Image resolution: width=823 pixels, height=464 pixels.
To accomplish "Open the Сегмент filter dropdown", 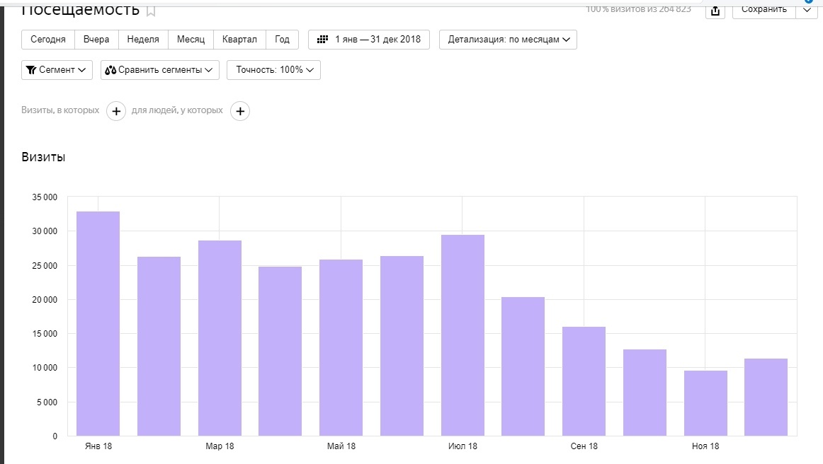I will 57,70.
